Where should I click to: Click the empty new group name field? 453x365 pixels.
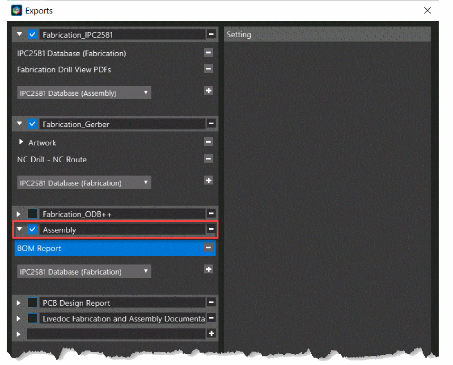(x=116, y=334)
